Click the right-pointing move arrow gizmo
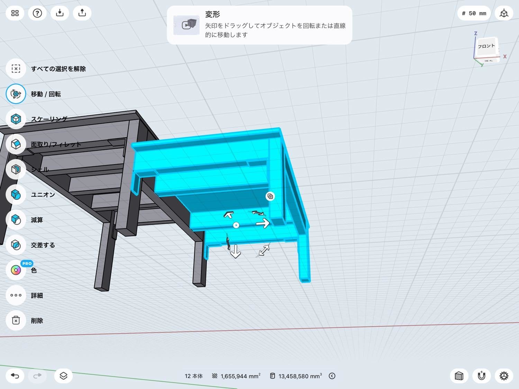519x389 pixels. (x=263, y=223)
